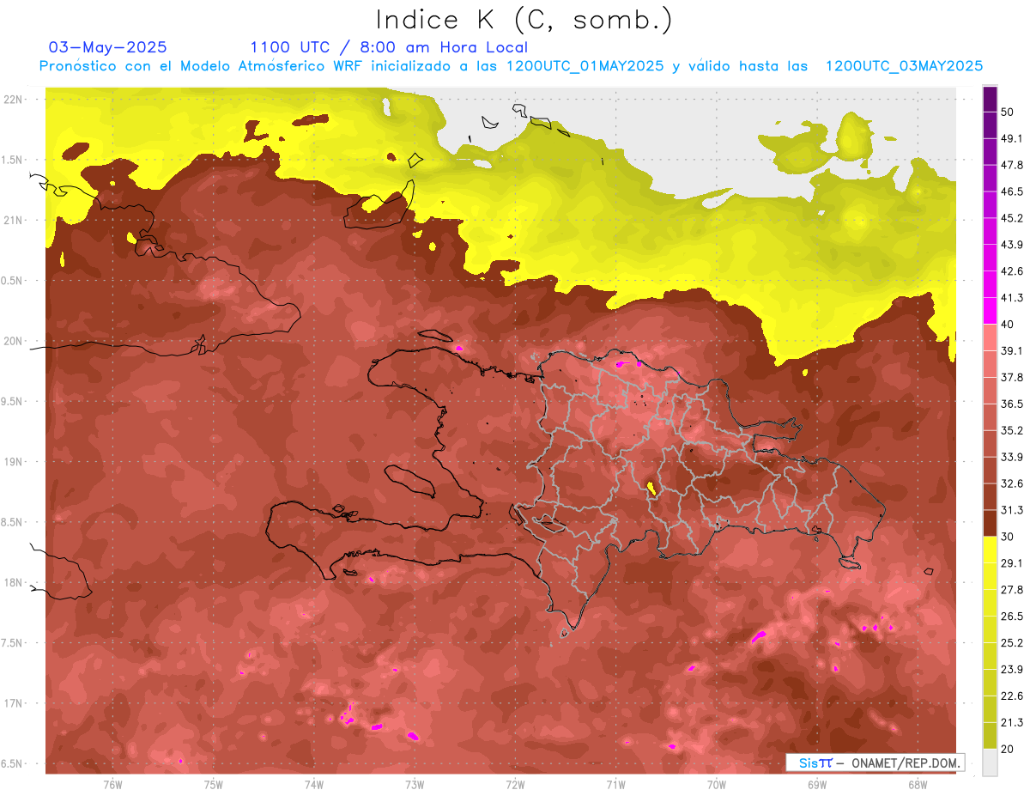Click the "19N" latitude label

14,462
